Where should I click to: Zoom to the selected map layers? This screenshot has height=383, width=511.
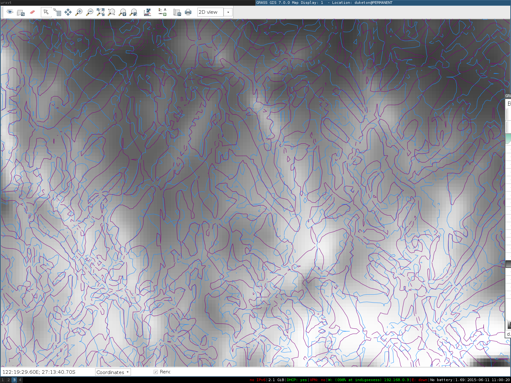[101, 12]
